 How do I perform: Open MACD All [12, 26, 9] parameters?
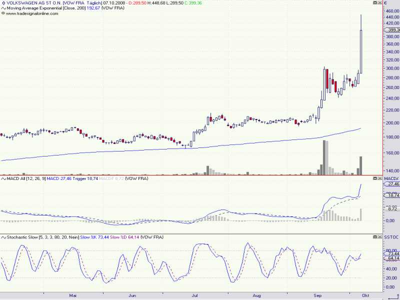point(26,178)
